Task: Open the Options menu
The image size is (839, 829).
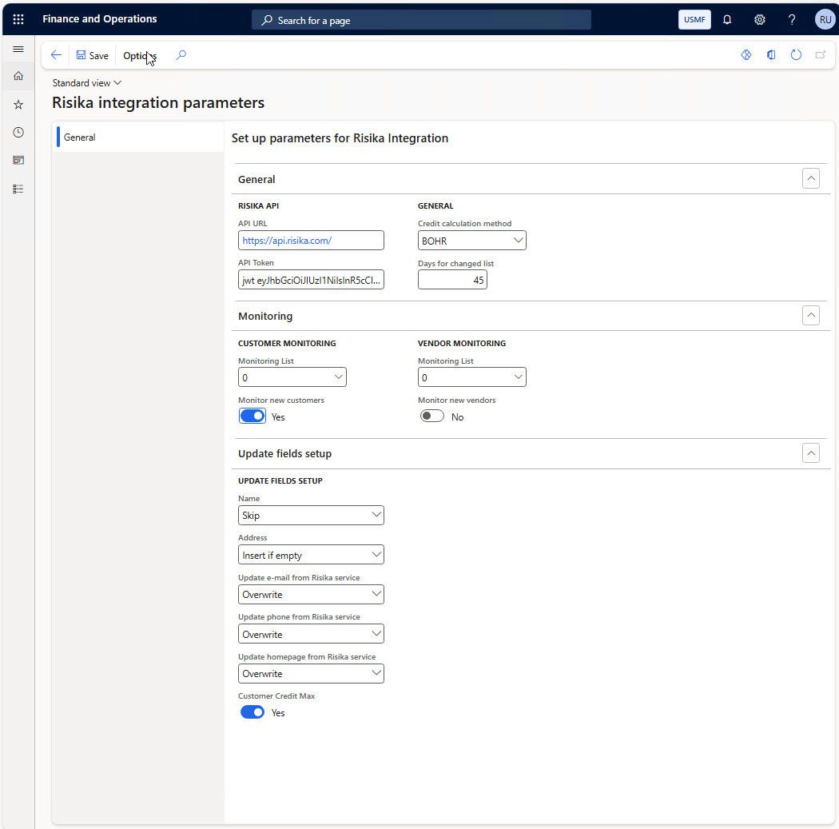Action: coord(140,56)
